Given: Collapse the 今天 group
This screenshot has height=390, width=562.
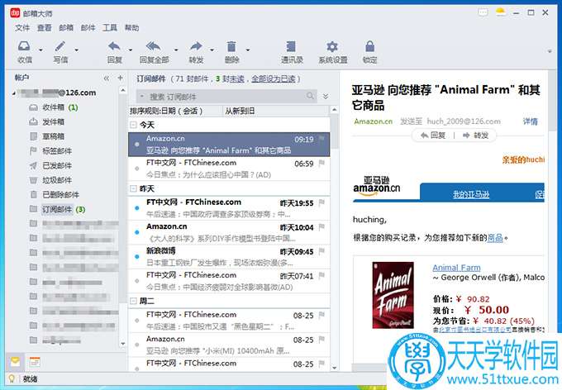Looking at the screenshot, I should click(x=133, y=125).
